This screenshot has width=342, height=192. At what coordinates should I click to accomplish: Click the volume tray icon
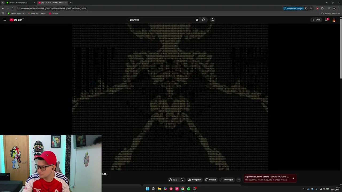[324, 189]
